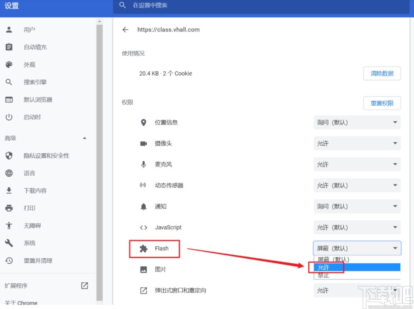Select the 摄像头 camera permission icon
This screenshot has width=414, height=309.
click(x=143, y=143)
